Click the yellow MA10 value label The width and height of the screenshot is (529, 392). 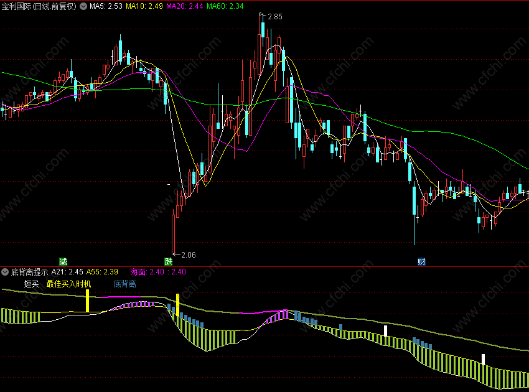[144, 6]
